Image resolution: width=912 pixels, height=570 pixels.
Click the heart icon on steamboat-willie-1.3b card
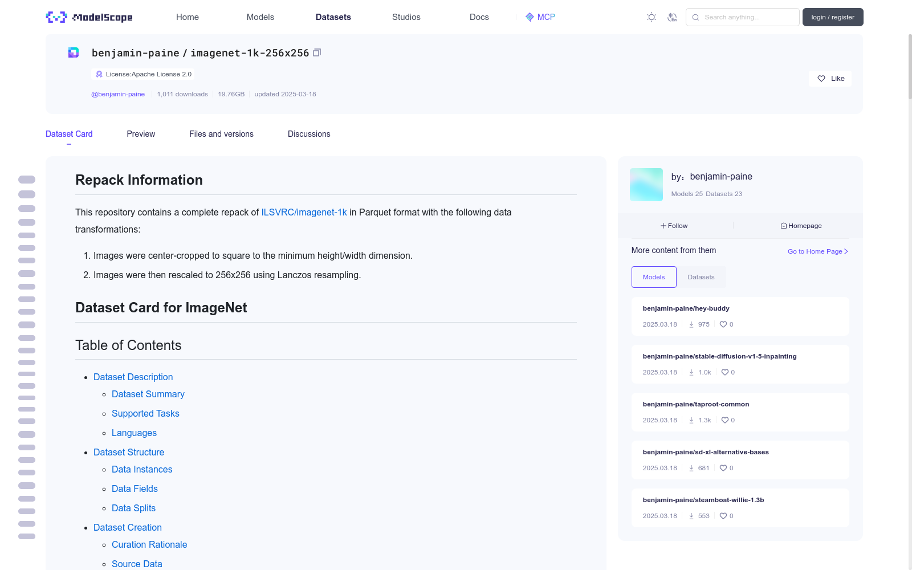723,516
